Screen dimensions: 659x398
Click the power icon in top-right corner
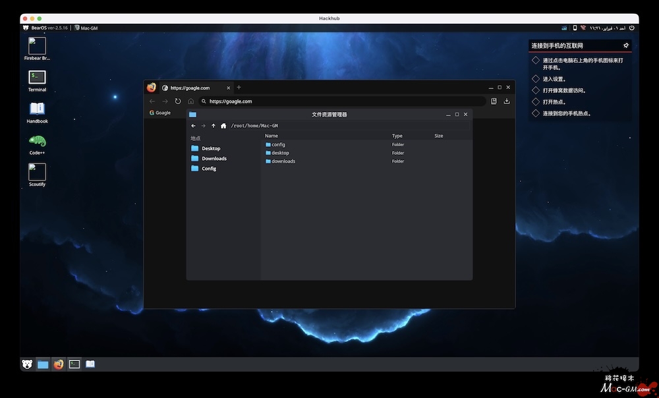coord(631,28)
